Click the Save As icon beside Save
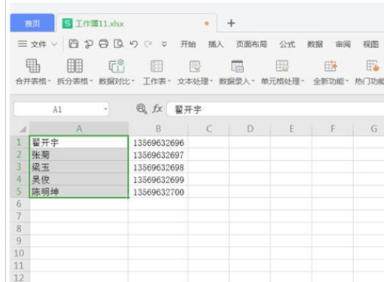Viewport: 384px width, 282px height. tap(88, 44)
